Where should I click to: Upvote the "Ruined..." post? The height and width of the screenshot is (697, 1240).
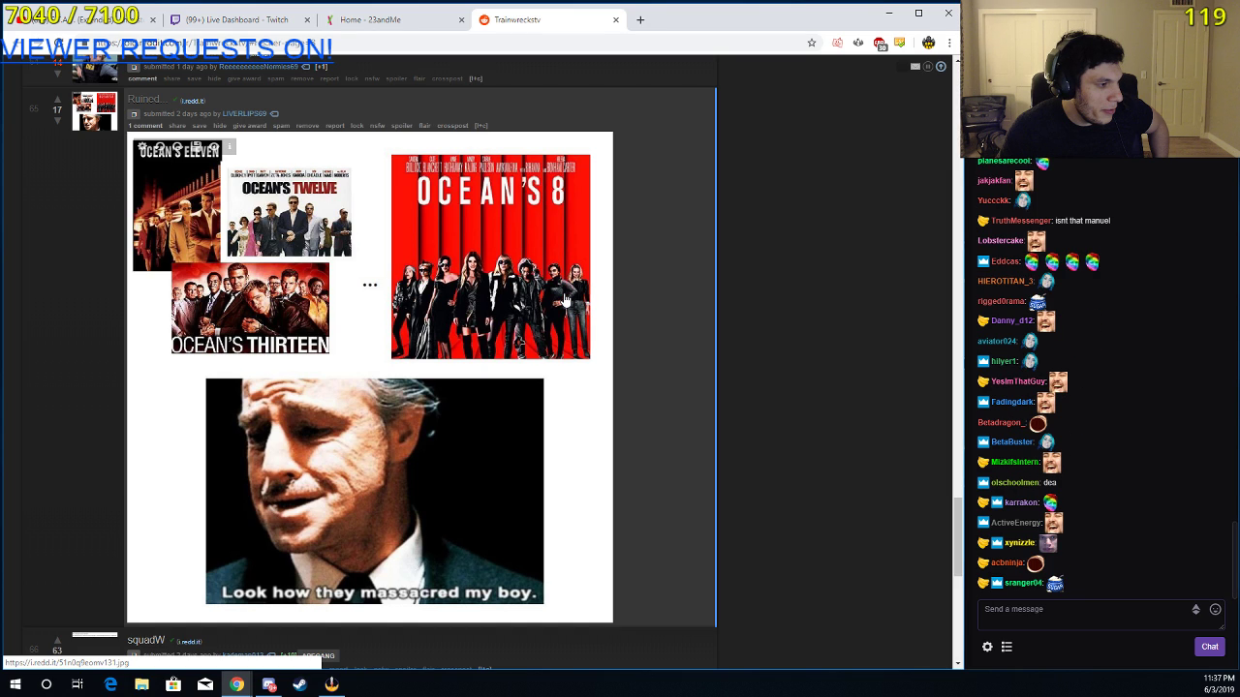pos(57,99)
